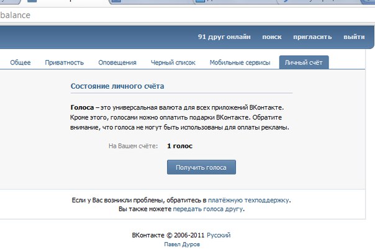Select the 1 голос balance value
The width and height of the screenshot is (375, 252).
[179, 146]
